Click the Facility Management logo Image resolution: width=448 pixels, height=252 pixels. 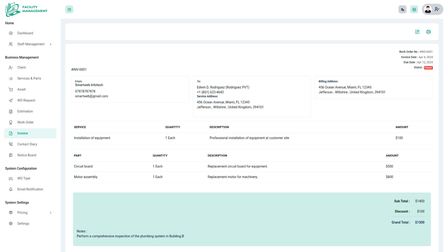[x=27, y=10]
